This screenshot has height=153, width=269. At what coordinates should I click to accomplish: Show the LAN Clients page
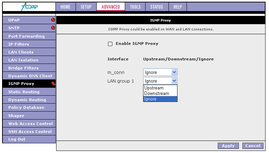pos(29,52)
